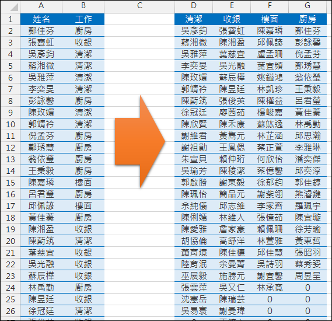The width and height of the screenshot is (332, 321).
Task: Select cell 邱佳慧 in column F
Action: tap(270, 253)
